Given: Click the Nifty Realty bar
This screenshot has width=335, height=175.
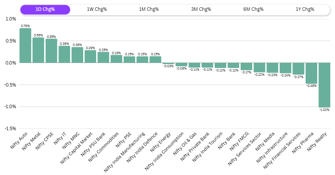Looking at the screenshot, I should tap(324, 85).
